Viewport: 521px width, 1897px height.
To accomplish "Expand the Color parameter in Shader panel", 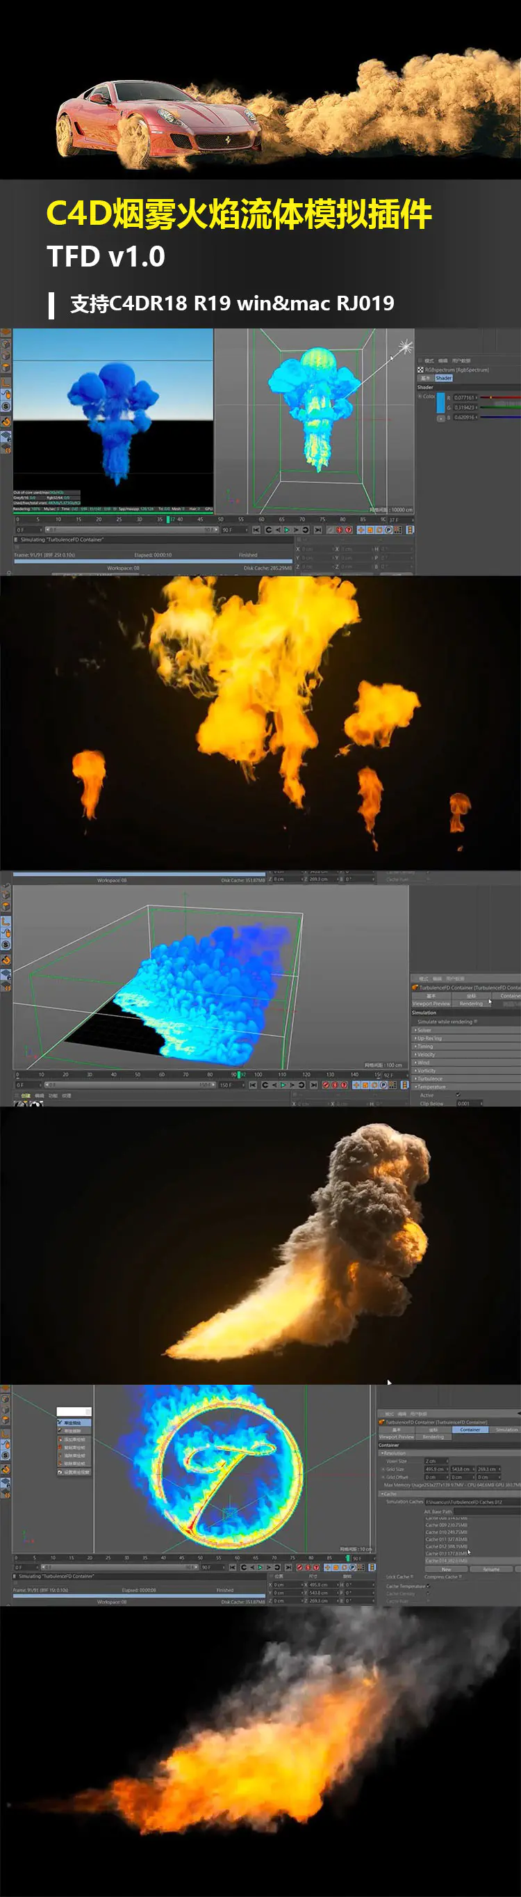I will [420, 397].
